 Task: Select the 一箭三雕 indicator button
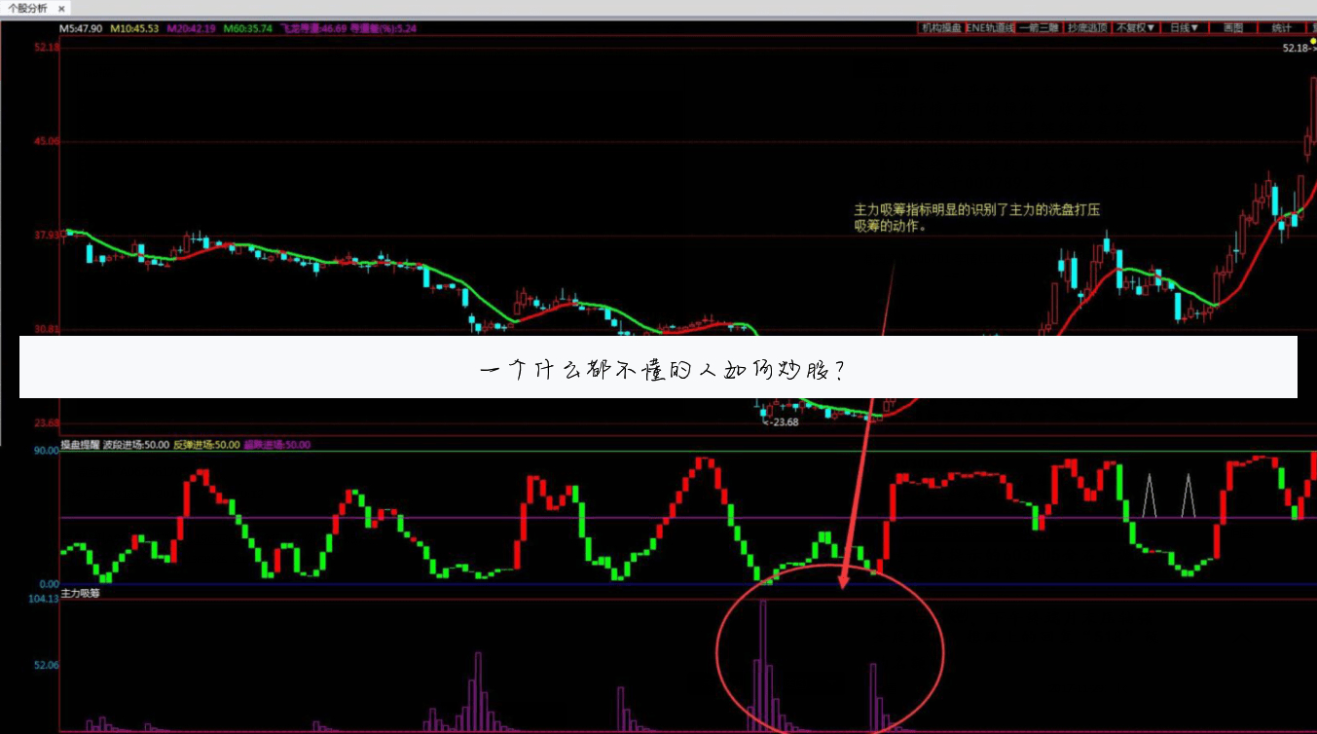(x=1039, y=28)
